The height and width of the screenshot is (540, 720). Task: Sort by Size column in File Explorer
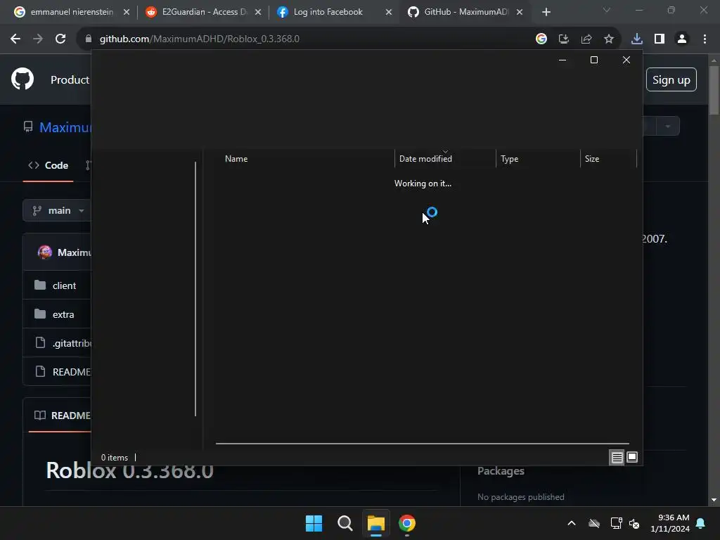(x=608, y=159)
